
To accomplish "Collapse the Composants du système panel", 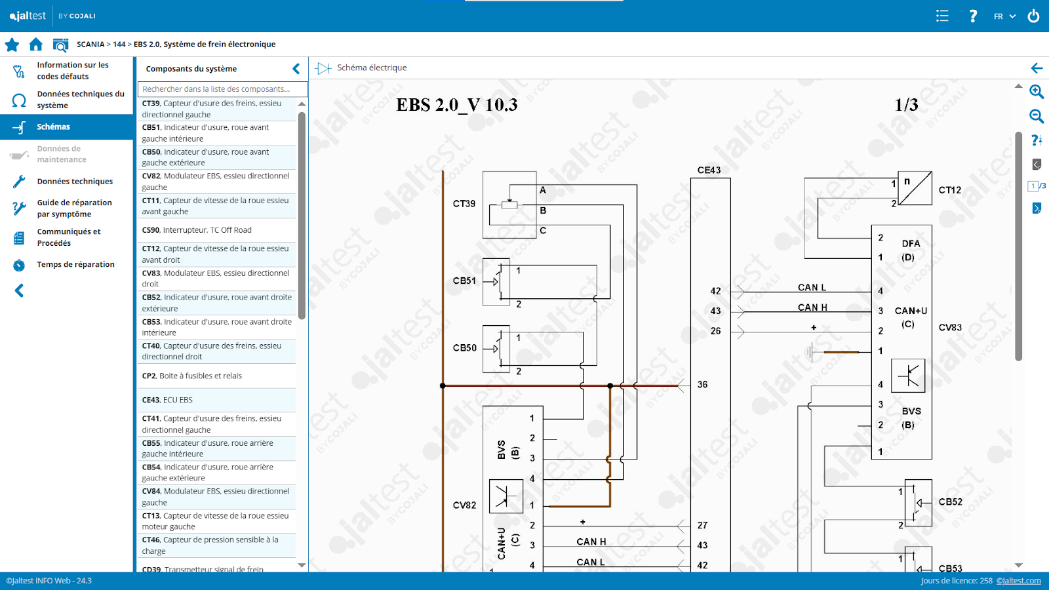I will [x=296, y=69].
